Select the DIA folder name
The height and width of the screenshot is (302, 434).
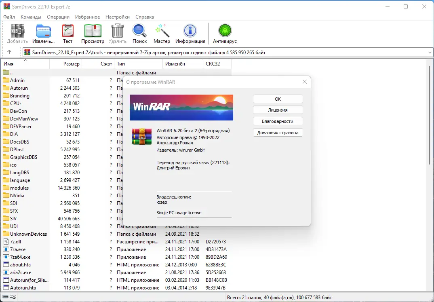point(14,134)
